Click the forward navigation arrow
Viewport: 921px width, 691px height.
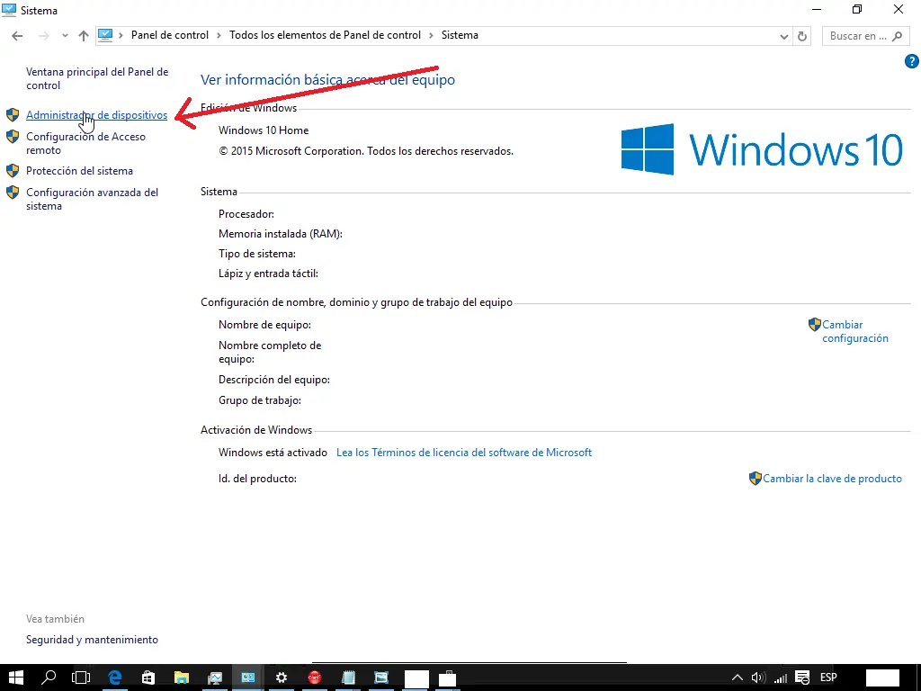(x=43, y=36)
